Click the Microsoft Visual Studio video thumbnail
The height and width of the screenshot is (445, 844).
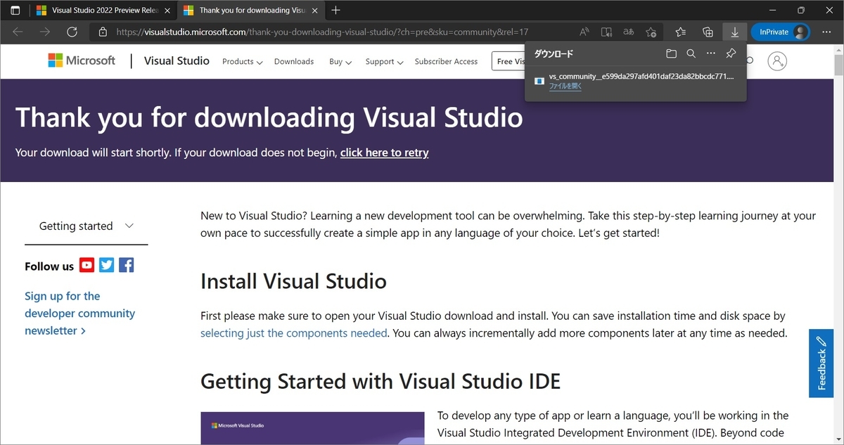[312, 428]
